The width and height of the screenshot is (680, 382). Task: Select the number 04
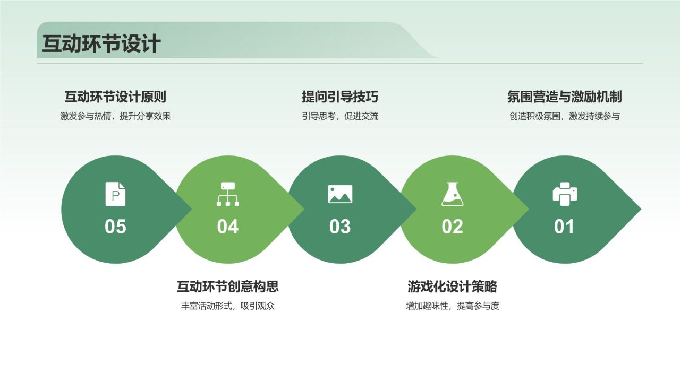[228, 227]
